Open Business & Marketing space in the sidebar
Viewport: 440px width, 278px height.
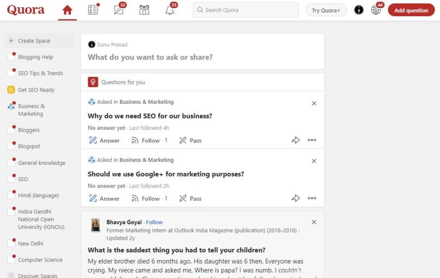click(31, 110)
